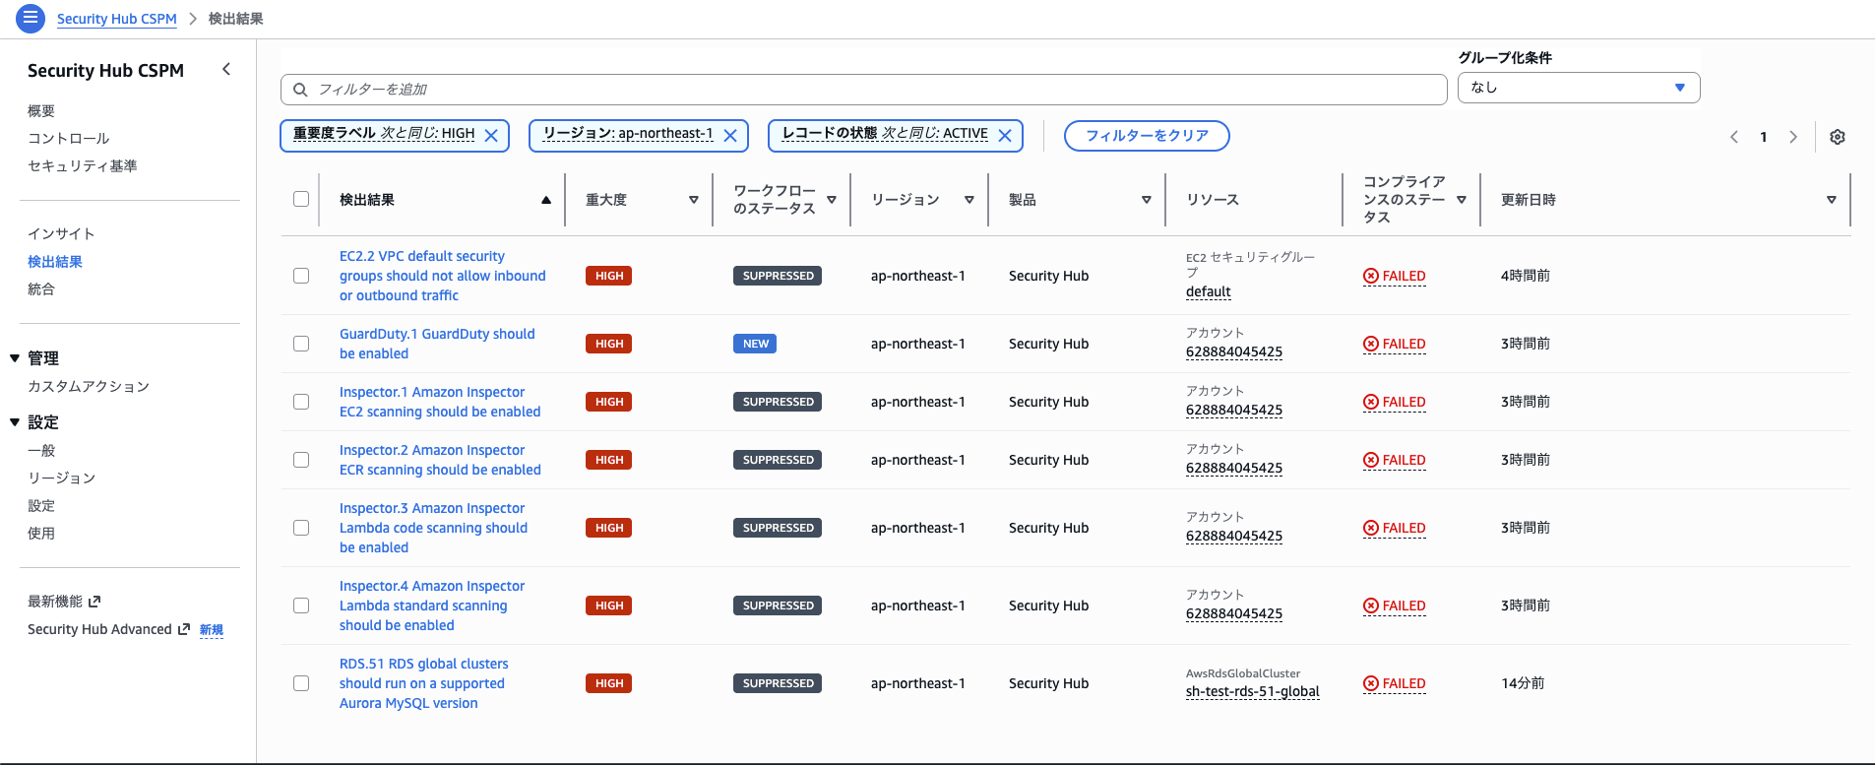The height and width of the screenshot is (765, 1875).
Task: Open 使用 in sidebar
Action: pos(41,534)
